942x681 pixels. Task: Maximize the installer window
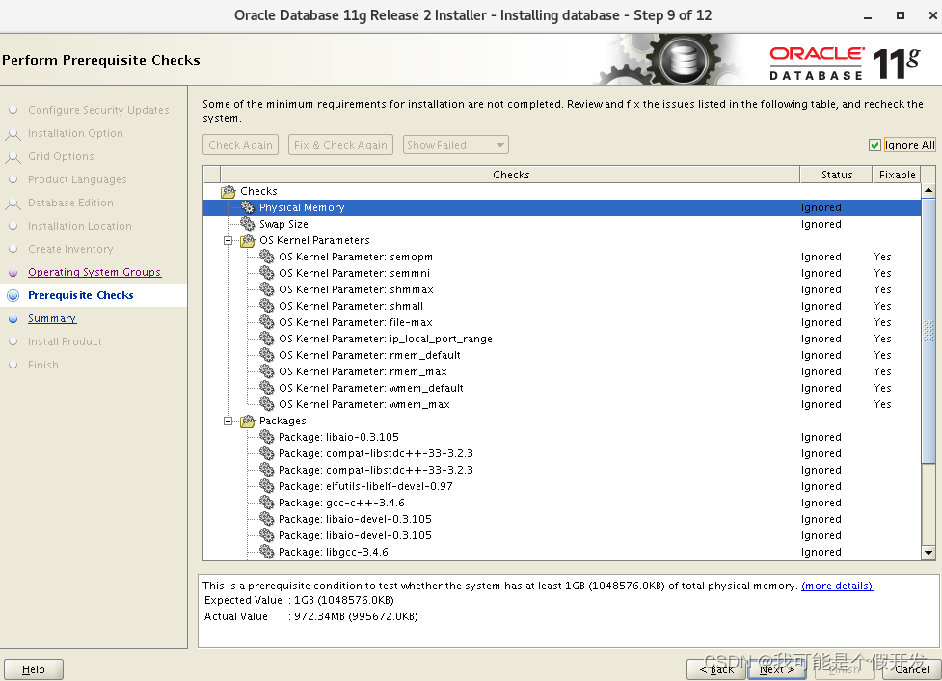pyautogui.click(x=900, y=15)
